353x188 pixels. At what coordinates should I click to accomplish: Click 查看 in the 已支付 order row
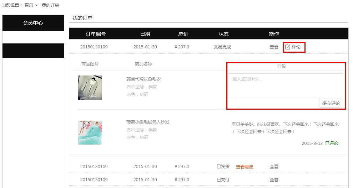274,180
